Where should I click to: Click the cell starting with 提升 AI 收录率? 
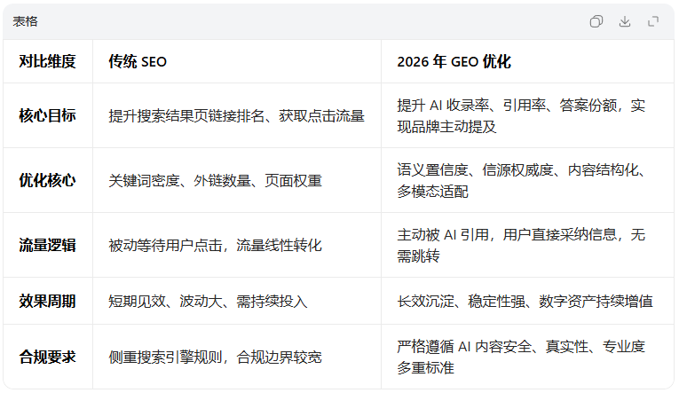pos(521,115)
